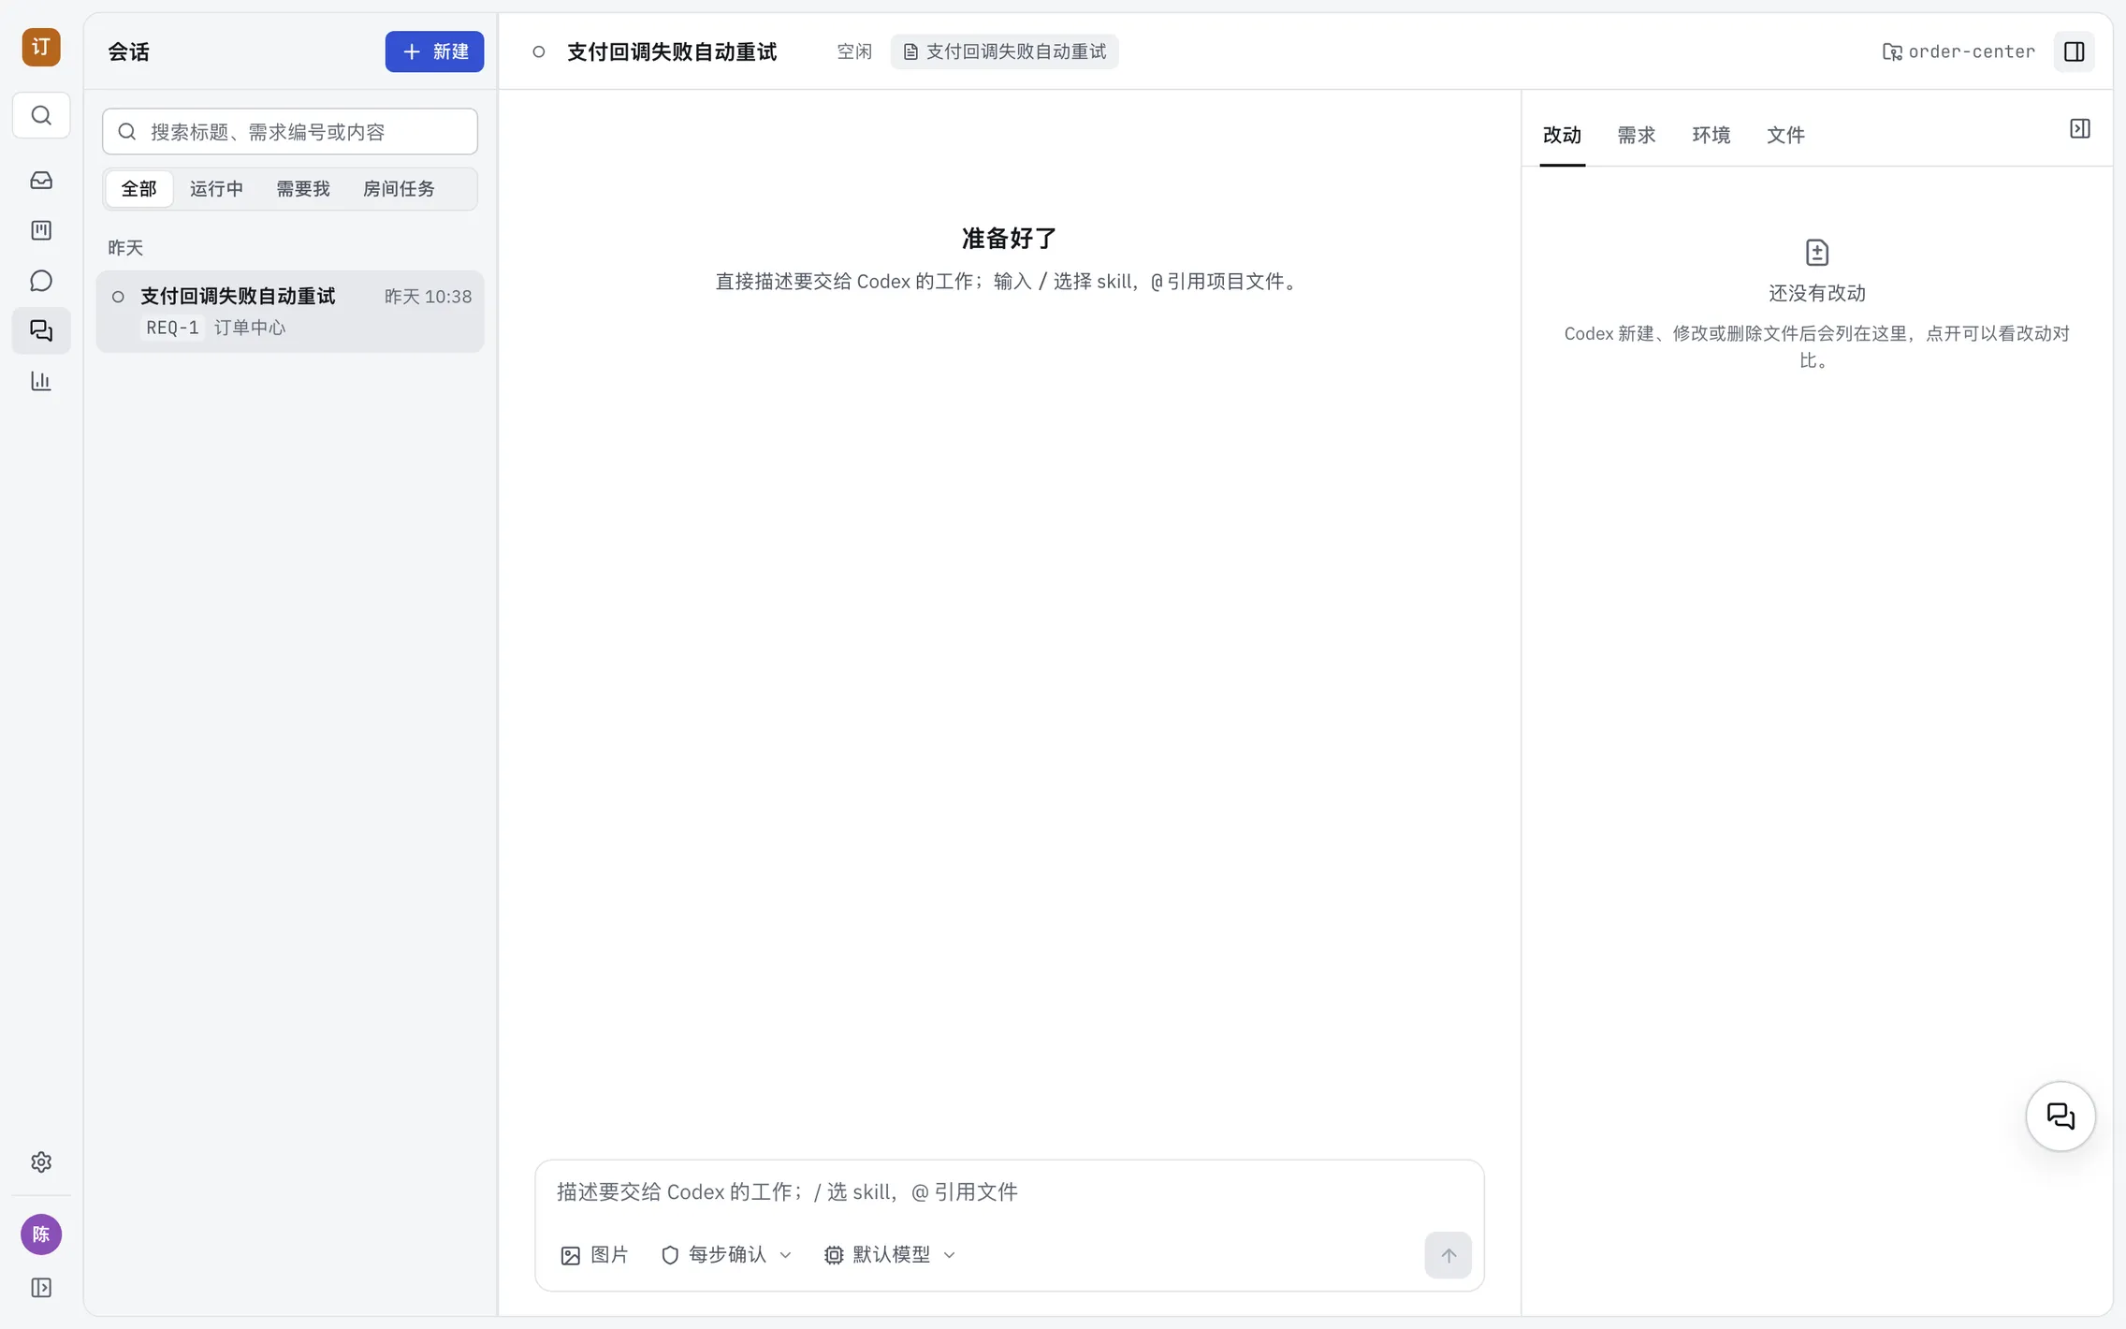Click the status circle beside header title
Screen dimensions: 2126x1329
pos(539,51)
